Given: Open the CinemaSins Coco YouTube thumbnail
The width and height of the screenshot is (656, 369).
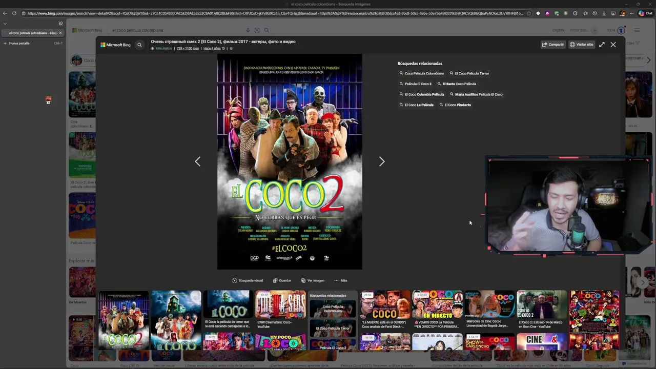Looking at the screenshot, I should [280, 305].
